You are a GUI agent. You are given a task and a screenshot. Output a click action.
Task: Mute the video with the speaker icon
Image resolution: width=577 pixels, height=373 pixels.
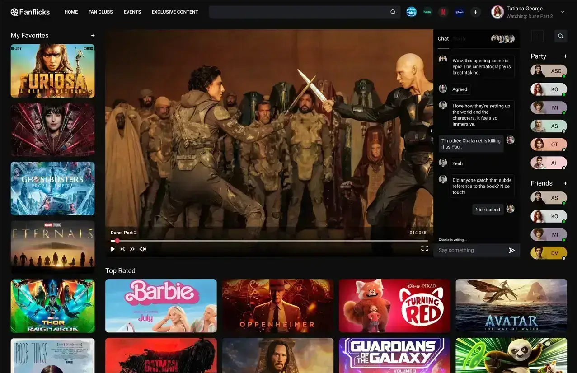click(143, 248)
